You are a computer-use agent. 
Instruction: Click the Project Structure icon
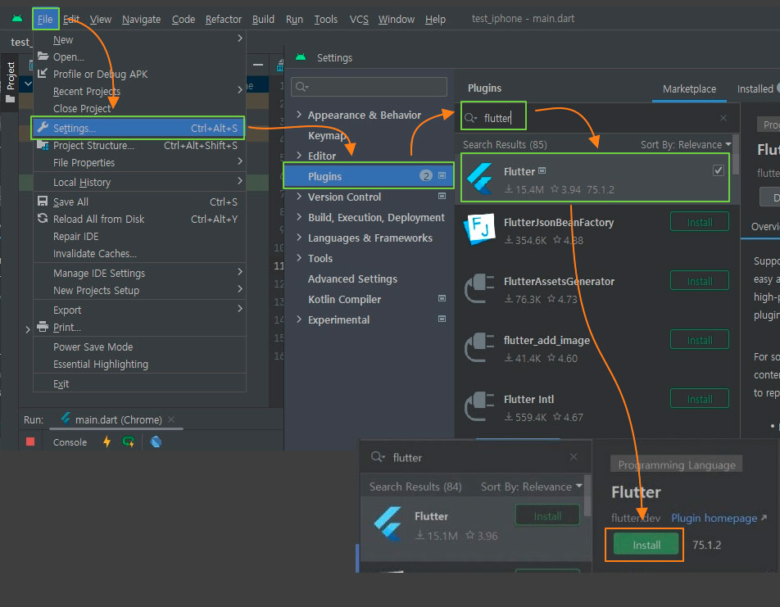pyautogui.click(x=43, y=145)
